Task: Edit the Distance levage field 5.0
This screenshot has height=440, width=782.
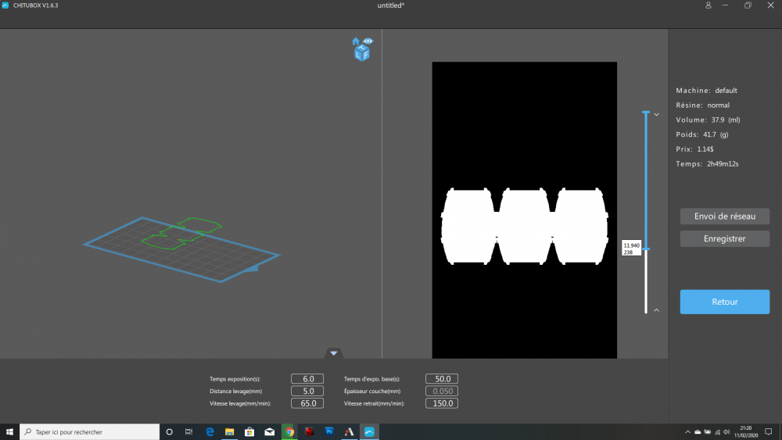Action: [307, 392]
